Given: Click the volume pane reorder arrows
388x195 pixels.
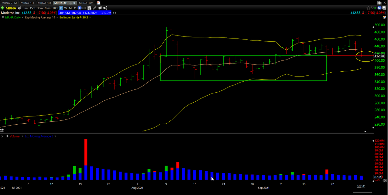Looking at the screenshot, I should tap(7, 136).
